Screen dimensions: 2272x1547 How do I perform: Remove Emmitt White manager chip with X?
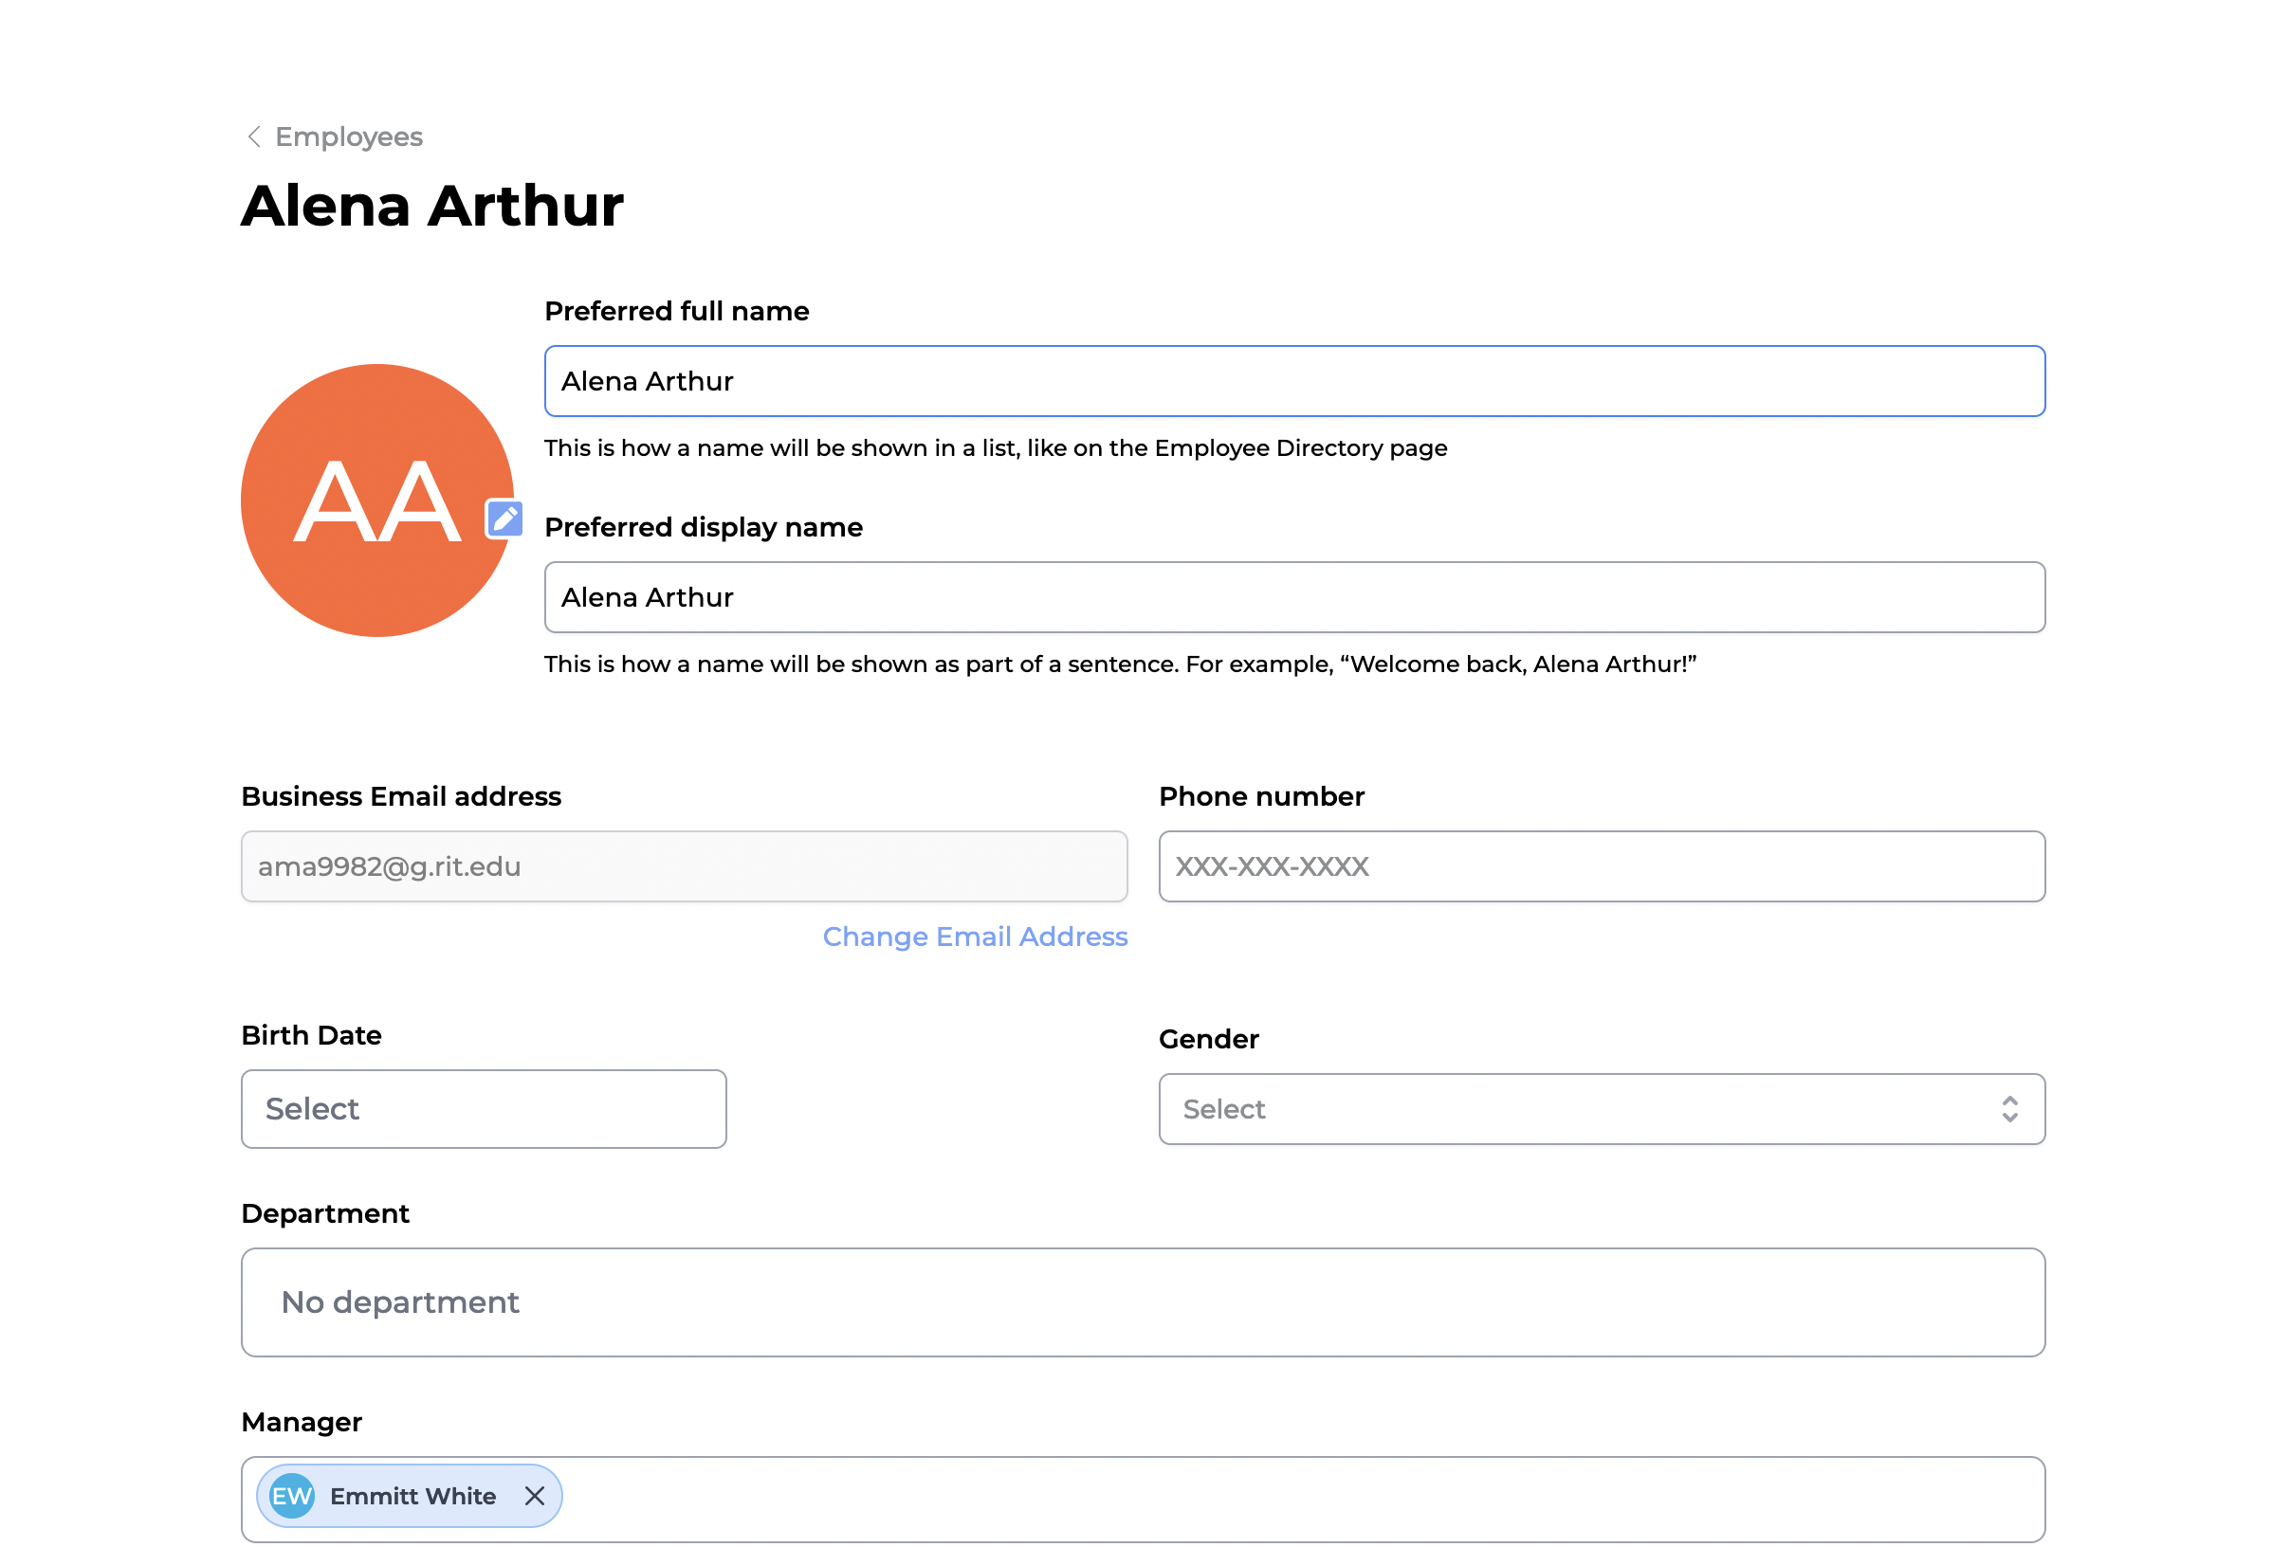[535, 1496]
